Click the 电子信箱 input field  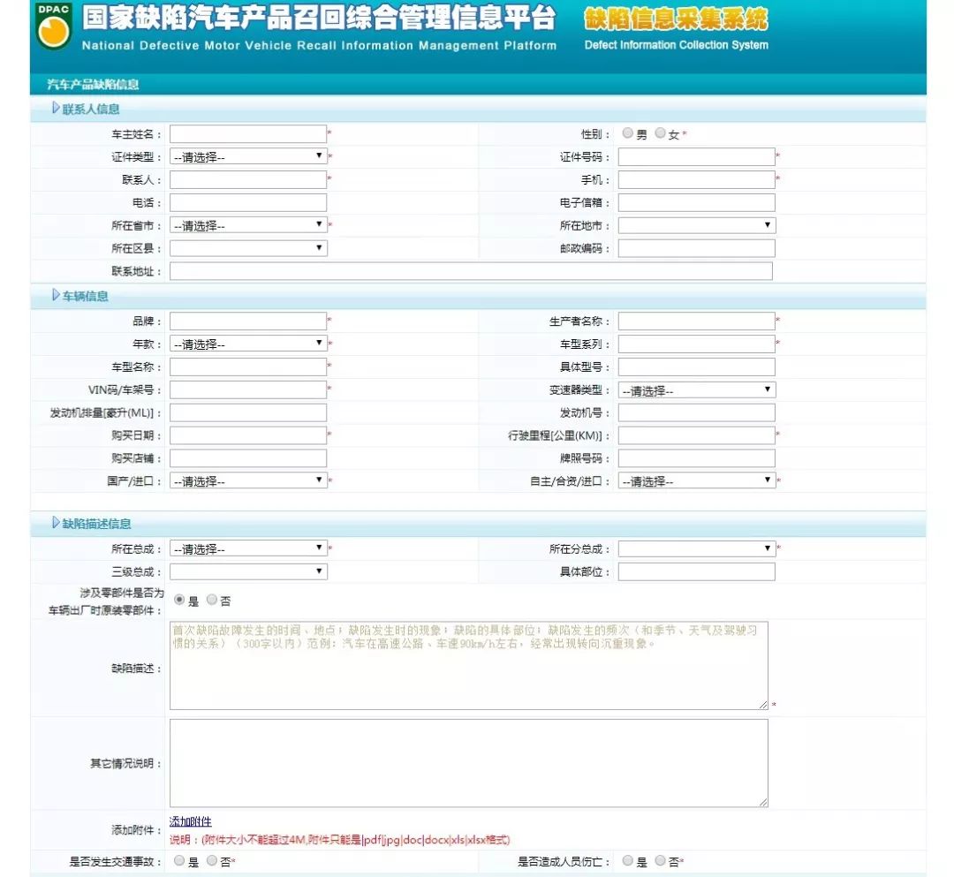[697, 202]
